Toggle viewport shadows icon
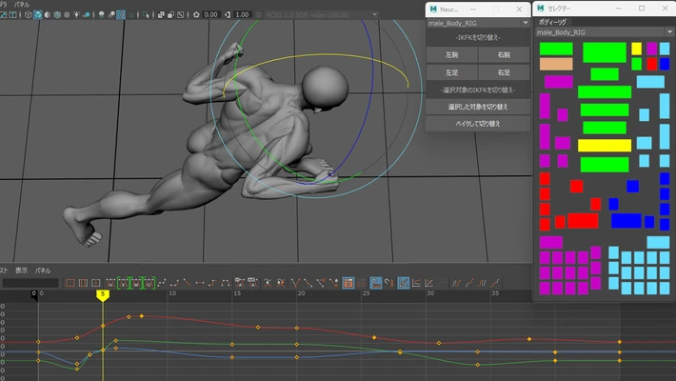Image resolution: width=676 pixels, height=381 pixels. tap(87, 14)
